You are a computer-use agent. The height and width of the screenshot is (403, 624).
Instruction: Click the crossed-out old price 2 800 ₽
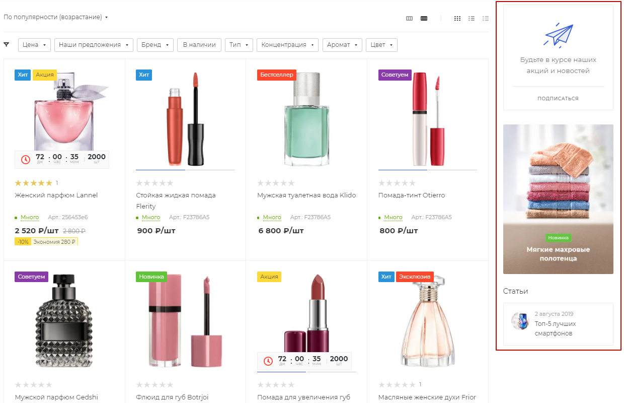click(74, 231)
